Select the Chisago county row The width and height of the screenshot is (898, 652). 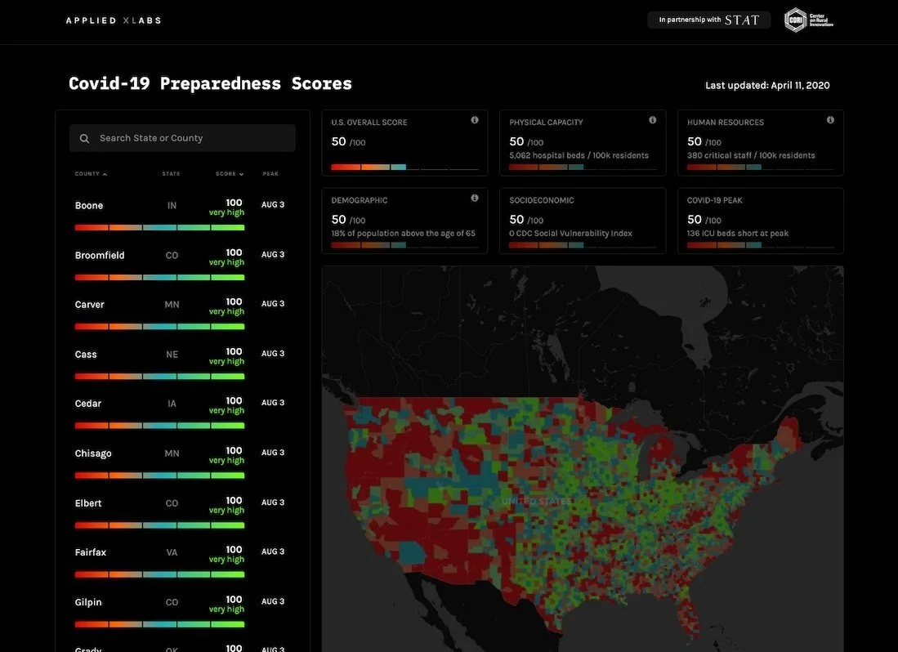[182, 462]
